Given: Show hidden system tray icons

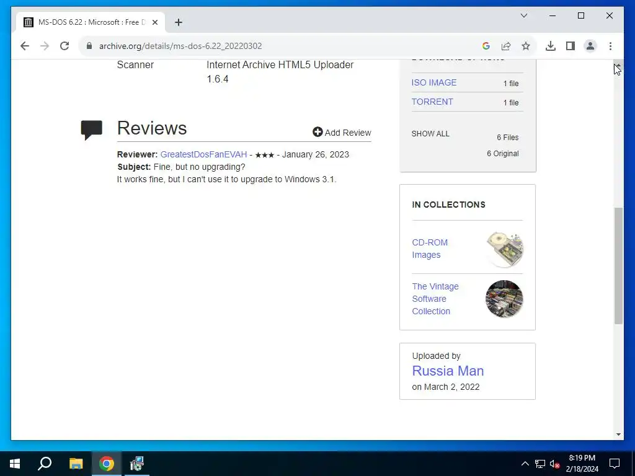Looking at the screenshot, I should click(525, 464).
